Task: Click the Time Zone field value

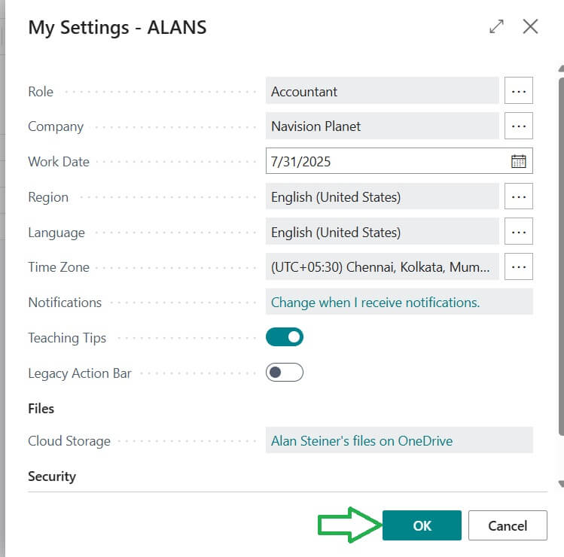Action: [x=382, y=266]
